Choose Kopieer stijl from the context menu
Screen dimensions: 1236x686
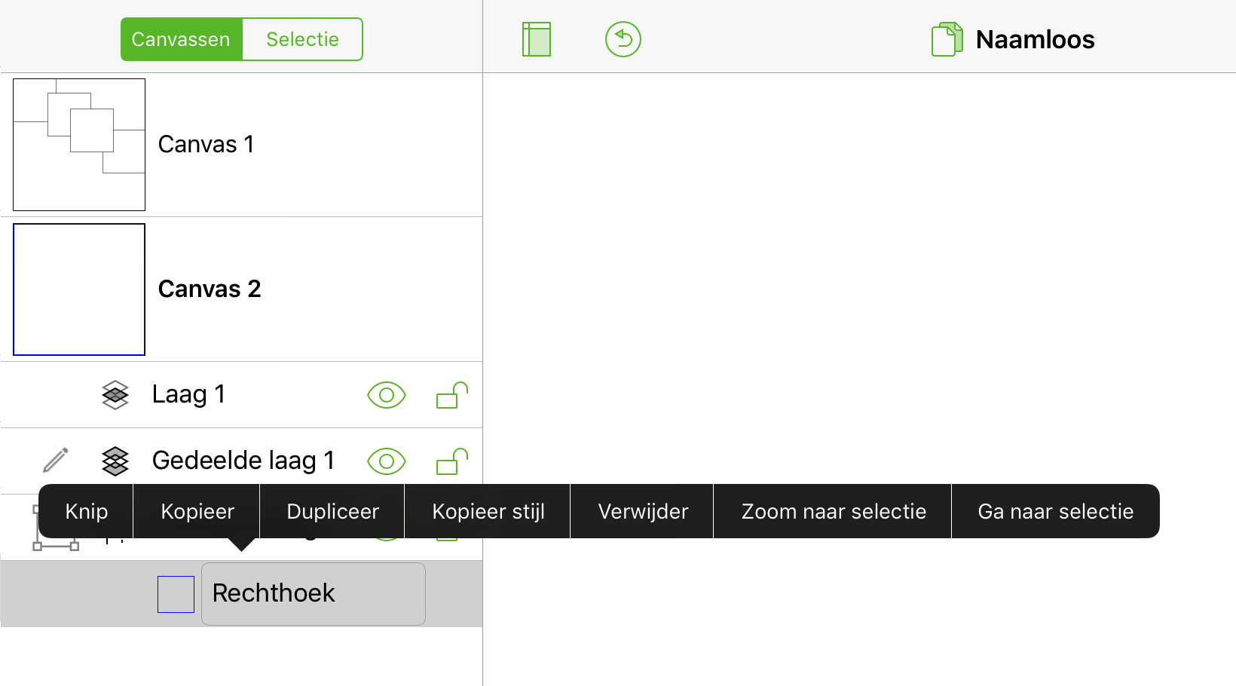point(488,511)
